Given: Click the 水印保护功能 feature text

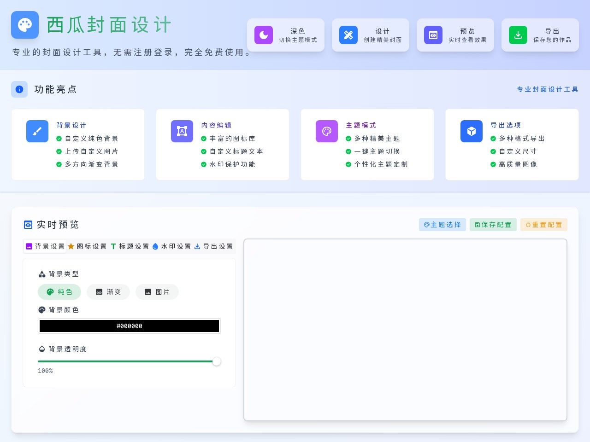Looking at the screenshot, I should coord(232,164).
